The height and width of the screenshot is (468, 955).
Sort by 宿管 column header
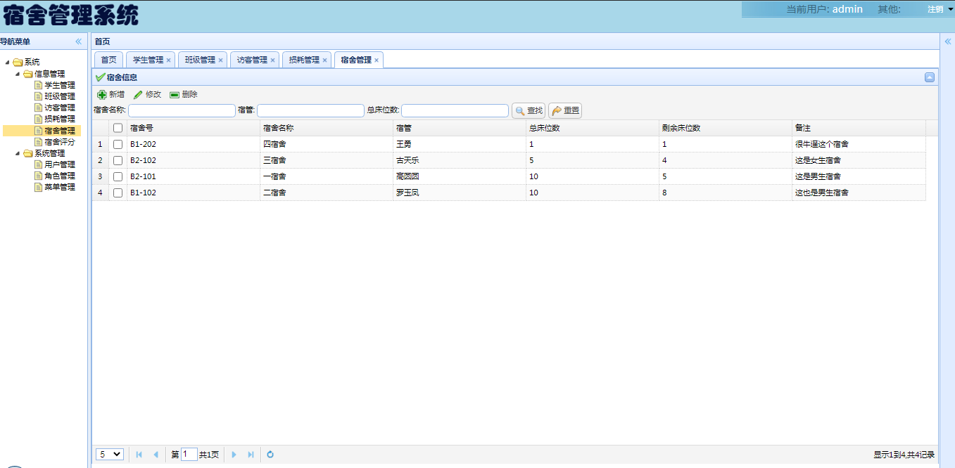click(459, 128)
